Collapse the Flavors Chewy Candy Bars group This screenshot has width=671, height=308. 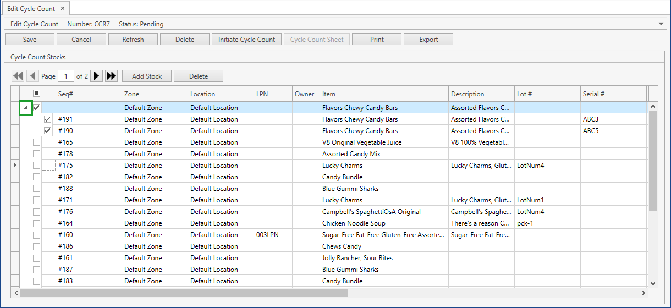coord(25,108)
